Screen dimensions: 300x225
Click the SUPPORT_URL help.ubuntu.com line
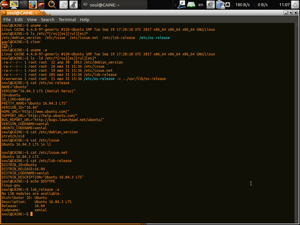[40, 115]
